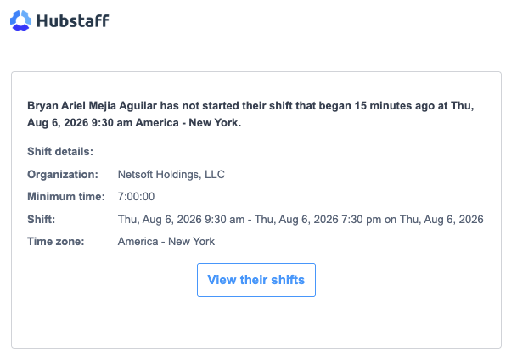Select the 7:00:00 minimum time value
Image resolution: width=517 pixels, height=358 pixels.
pyautogui.click(x=136, y=197)
